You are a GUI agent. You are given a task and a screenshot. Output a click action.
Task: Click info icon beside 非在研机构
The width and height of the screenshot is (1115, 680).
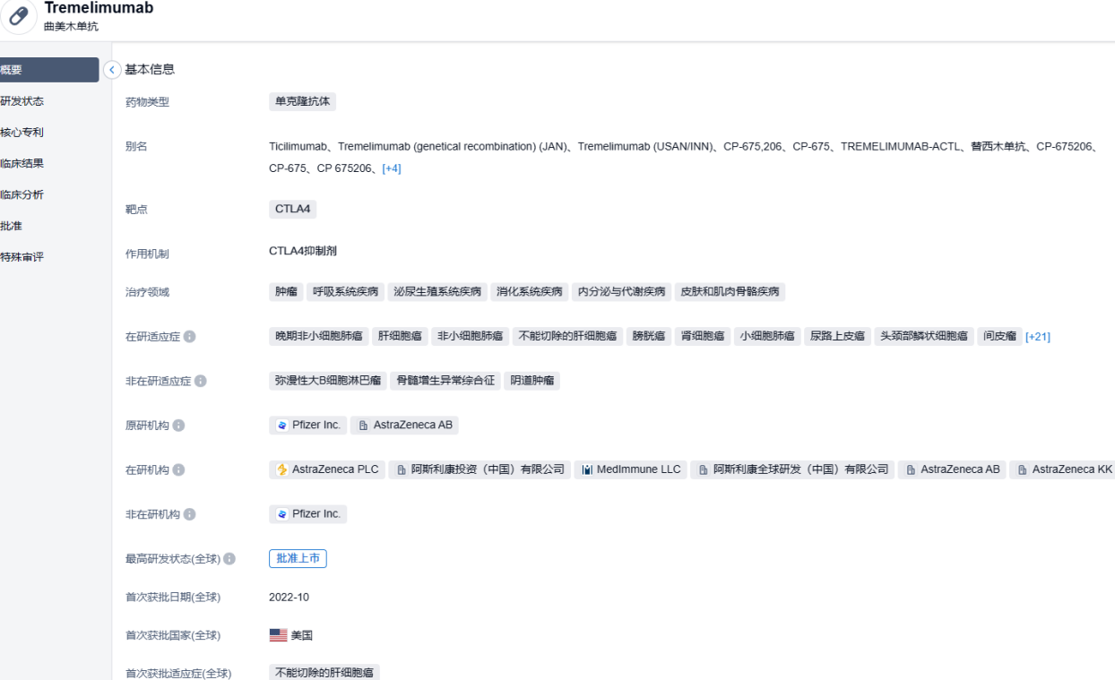(x=190, y=514)
